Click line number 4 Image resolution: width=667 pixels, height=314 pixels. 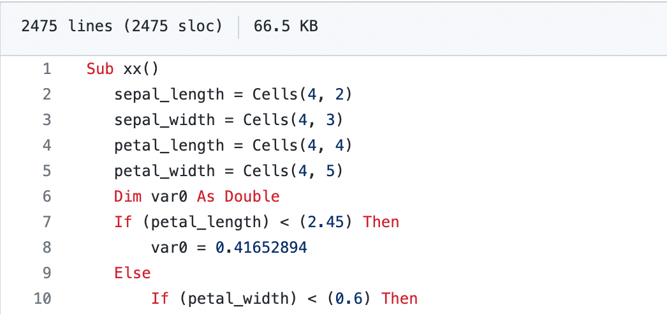coord(47,146)
